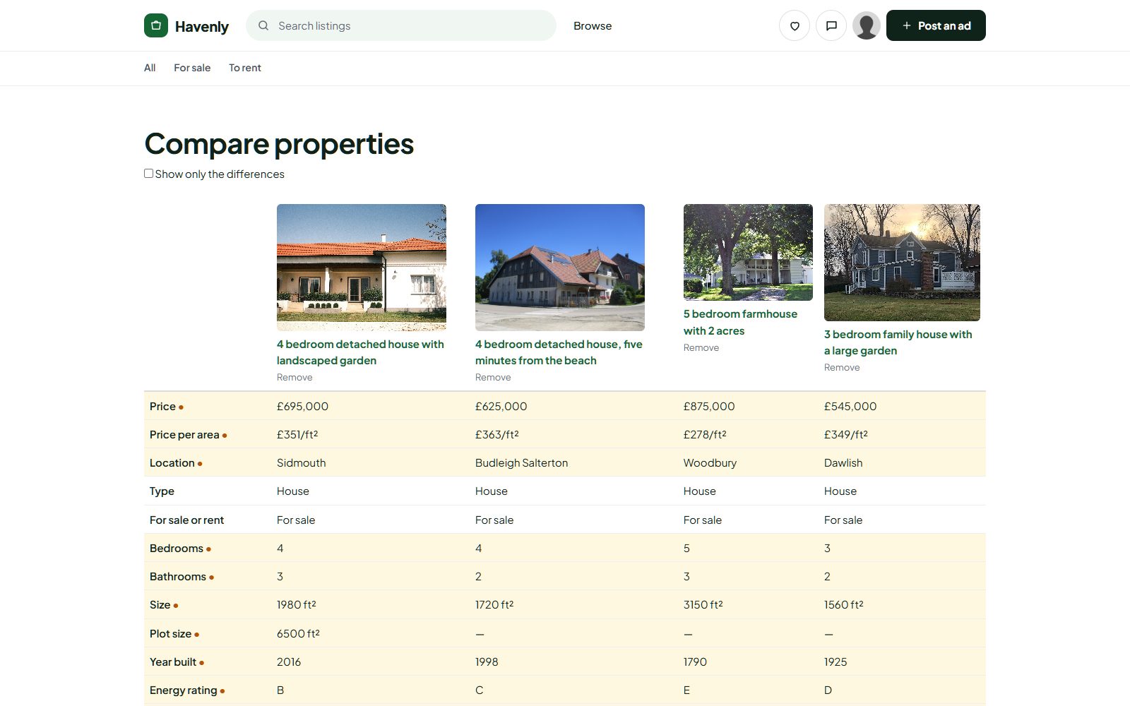1130x706 pixels.
Task: Open the beach house photo
Action: pyautogui.click(x=560, y=268)
